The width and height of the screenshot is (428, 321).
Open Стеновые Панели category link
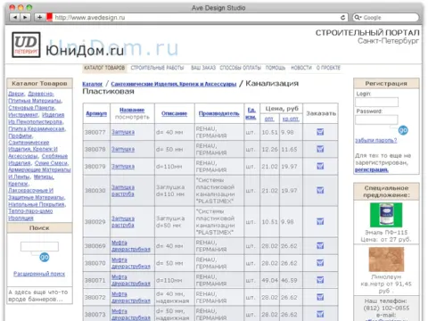[x=31, y=108]
